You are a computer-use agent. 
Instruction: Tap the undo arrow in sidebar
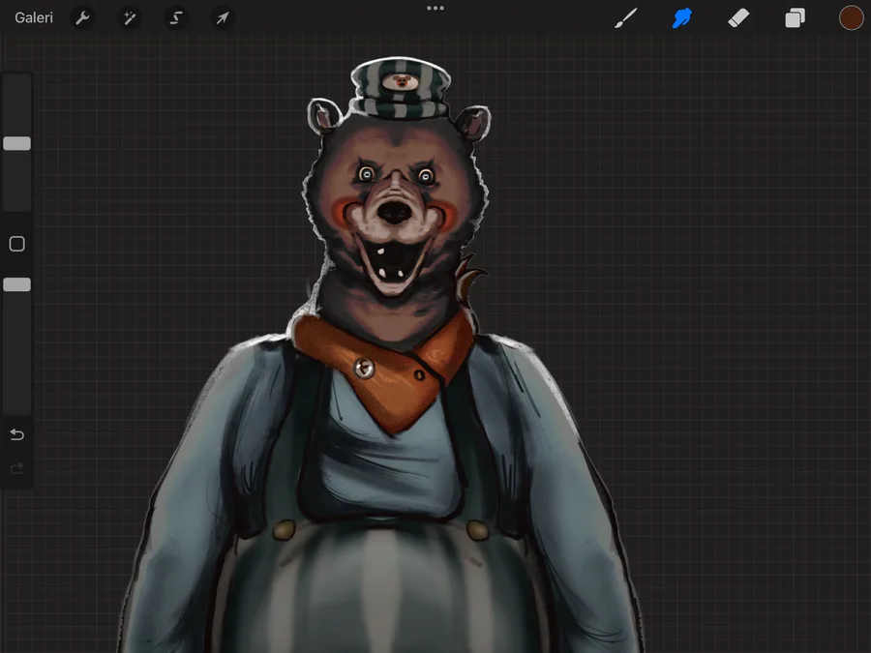pyautogui.click(x=17, y=434)
